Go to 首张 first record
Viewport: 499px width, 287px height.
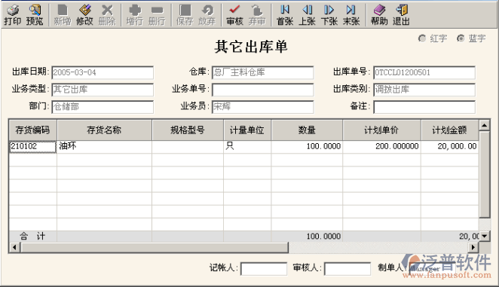(285, 15)
